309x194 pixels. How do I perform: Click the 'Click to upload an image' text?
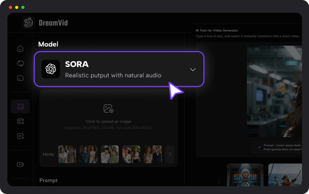point(109,121)
